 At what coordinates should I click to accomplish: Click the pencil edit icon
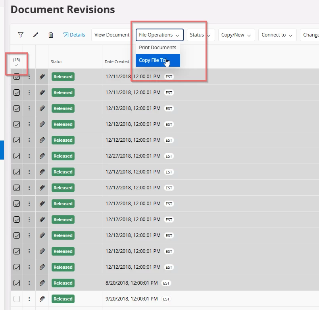coord(36,35)
